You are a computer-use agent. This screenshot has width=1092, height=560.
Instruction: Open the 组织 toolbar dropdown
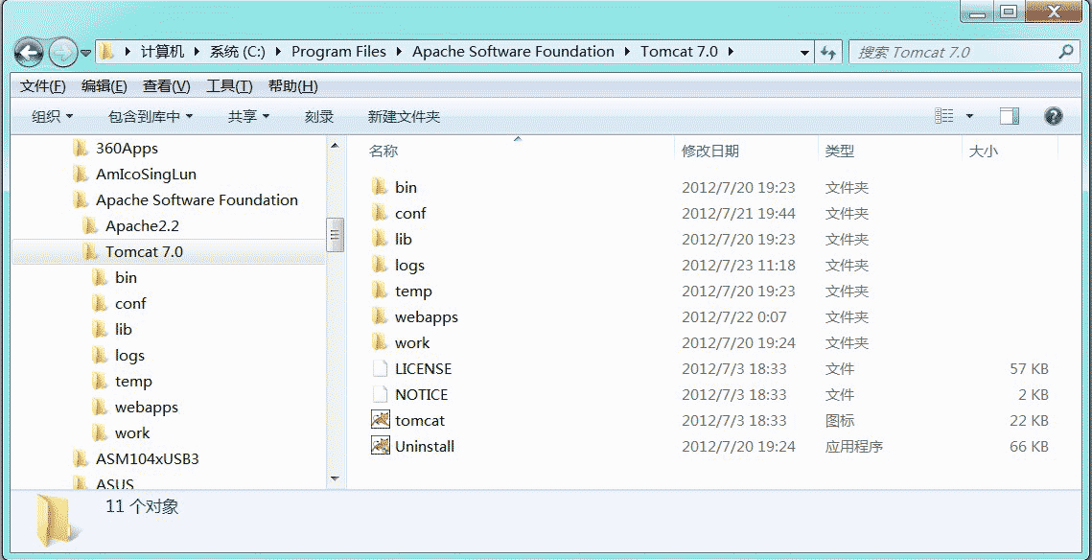pos(52,116)
